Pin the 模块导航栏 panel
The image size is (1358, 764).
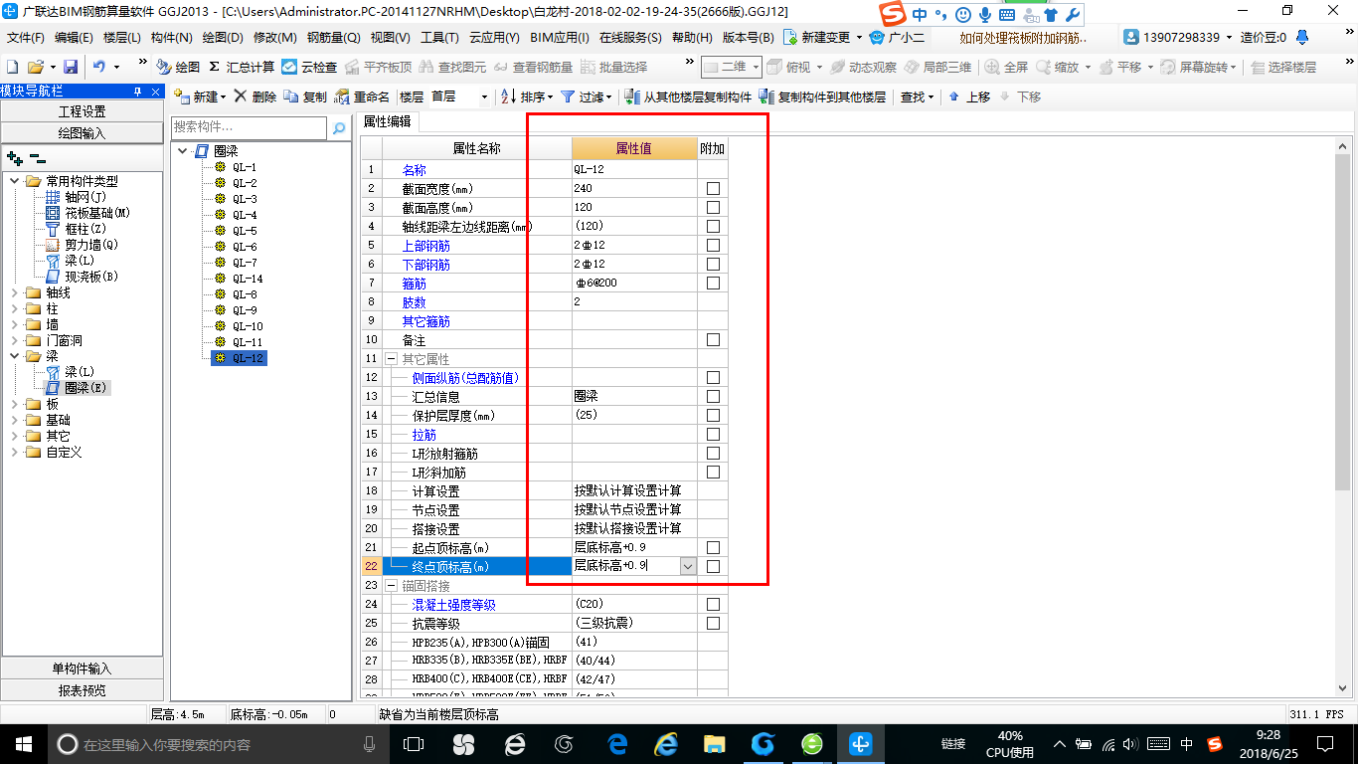click(138, 91)
